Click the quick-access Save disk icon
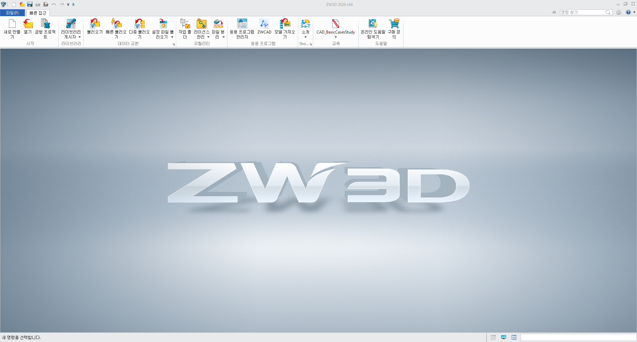637x342 pixels. (x=30, y=4)
